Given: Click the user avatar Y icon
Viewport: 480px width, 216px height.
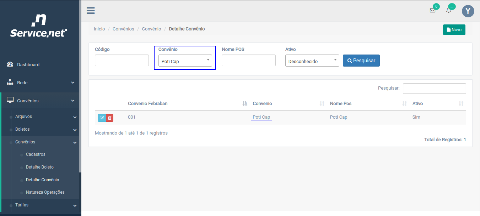Looking at the screenshot, I should (x=468, y=11).
